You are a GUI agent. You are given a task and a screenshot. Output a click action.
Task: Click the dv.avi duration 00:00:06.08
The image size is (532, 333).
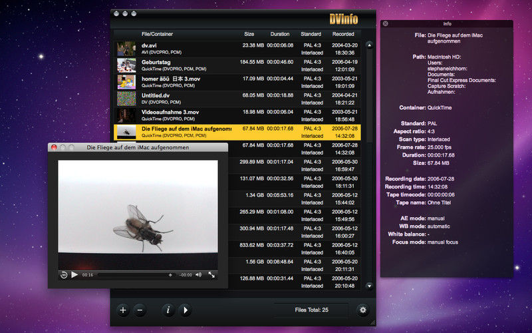(280, 45)
